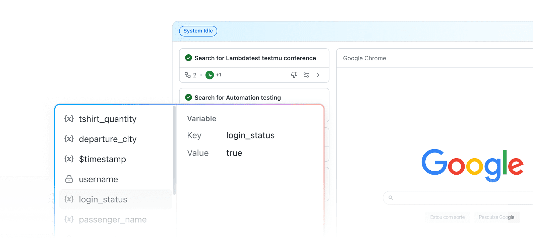533x238 pixels.
Task: Pick passenger_name in the variable list
Action: pyautogui.click(x=113, y=220)
